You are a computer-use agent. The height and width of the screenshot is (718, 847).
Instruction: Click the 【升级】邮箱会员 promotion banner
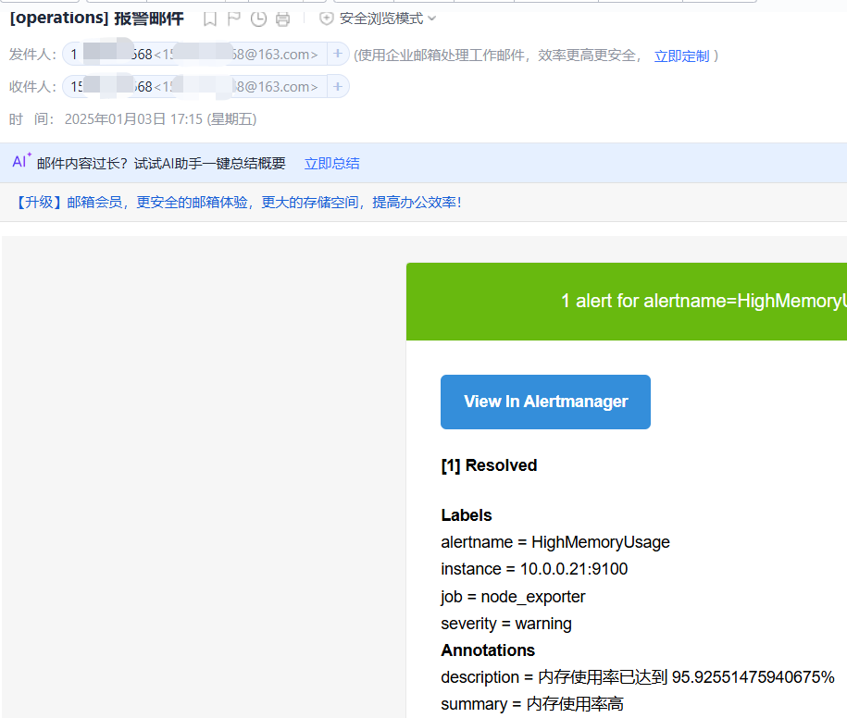pos(239,202)
